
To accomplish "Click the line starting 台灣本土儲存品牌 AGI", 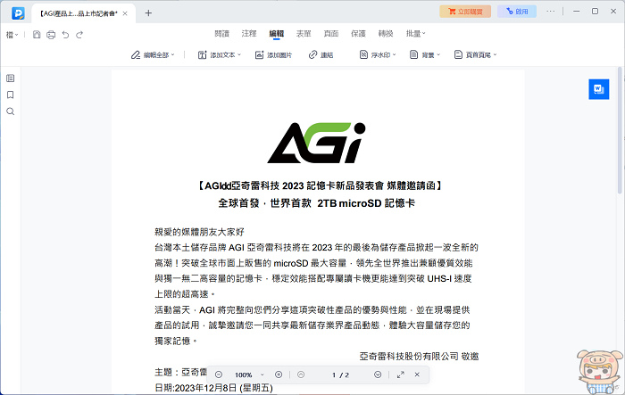I will pos(316,248).
